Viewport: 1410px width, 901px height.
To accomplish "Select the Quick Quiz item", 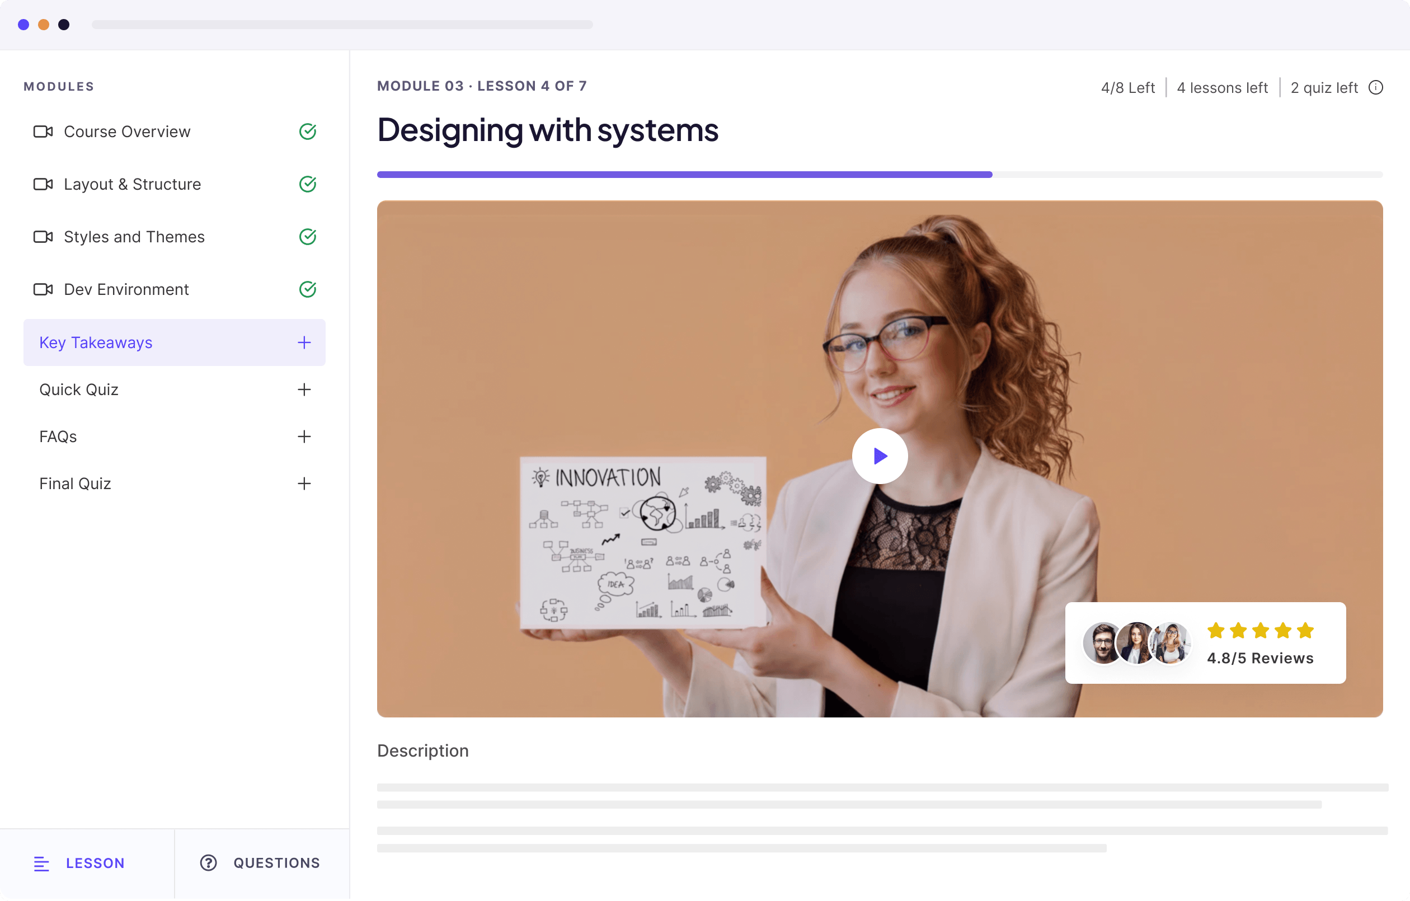I will (x=175, y=390).
